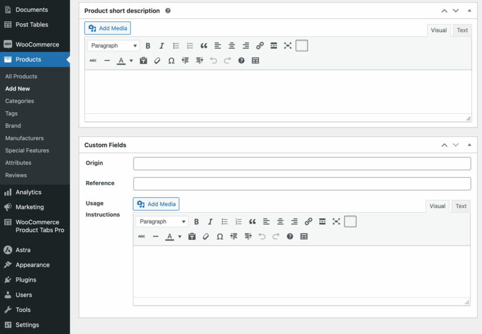Screen dimensions: 482x334
Task: Move Product short description panel up
Action: pos(444,11)
